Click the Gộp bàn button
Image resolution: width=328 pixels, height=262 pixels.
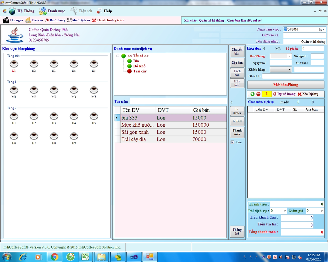(237, 63)
